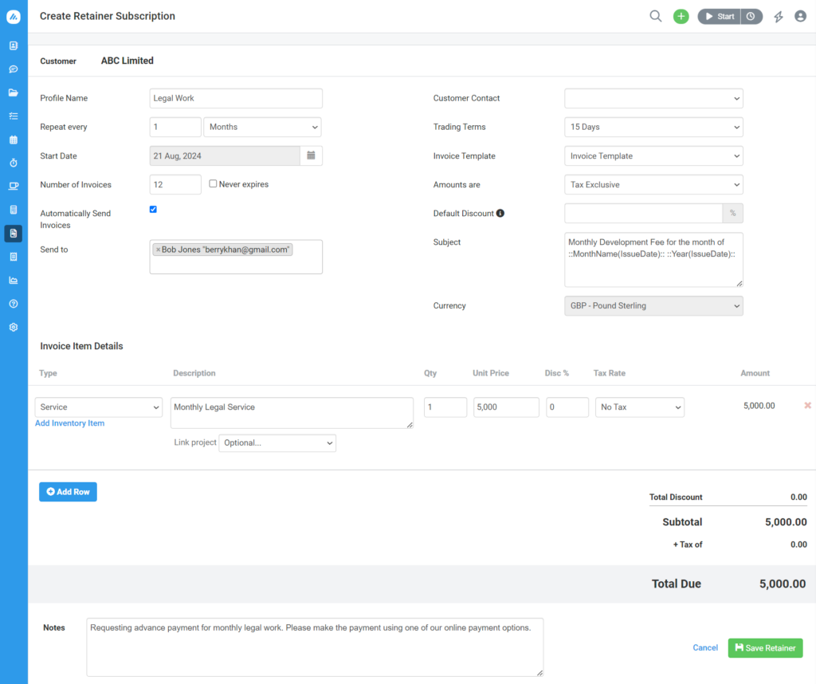
Task: Open the coffee cup sidebar icon
Action: [x=14, y=187]
